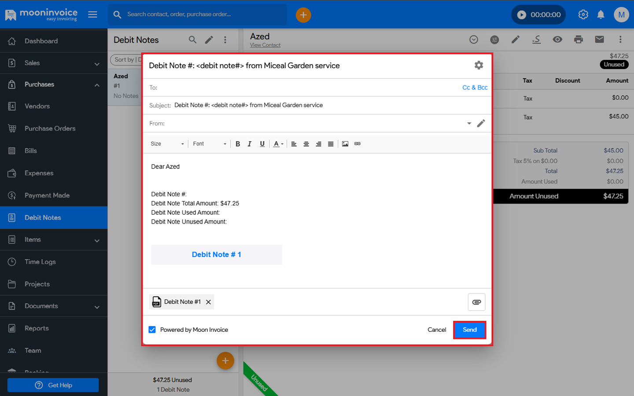Open email settings gear in dialog
The height and width of the screenshot is (396, 634).
(479, 66)
